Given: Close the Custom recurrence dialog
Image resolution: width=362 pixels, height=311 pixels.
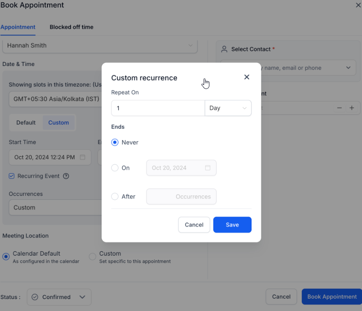Looking at the screenshot, I should click(x=247, y=77).
